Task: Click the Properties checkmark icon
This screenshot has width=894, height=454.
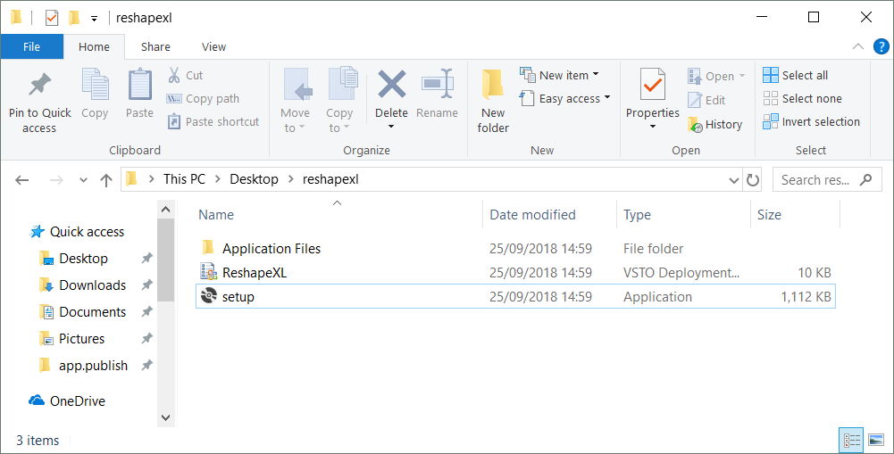Action: [653, 86]
